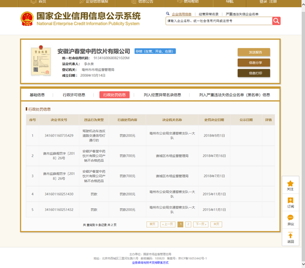Click the 2018年7月16日 date cell
Viewport: 305px width, 268px height.
coord(214,156)
